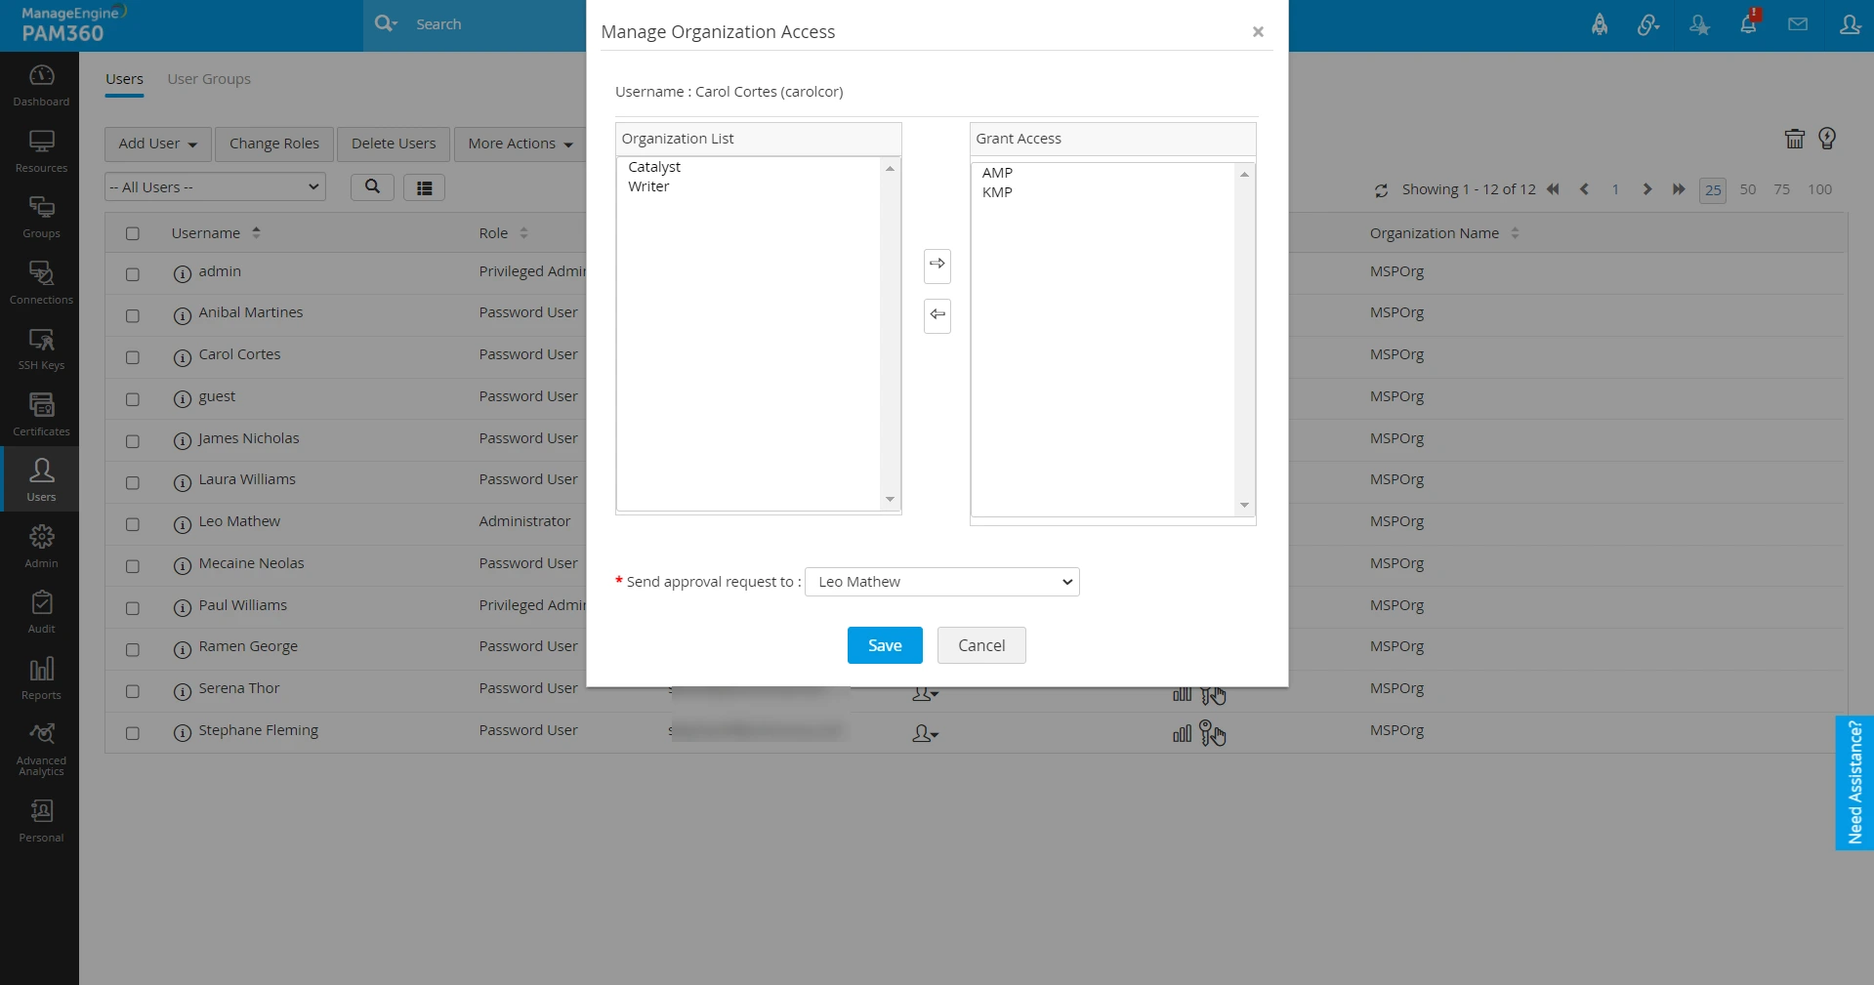The image size is (1874, 985).
Task: Open the Users section in sidebar
Action: [40, 478]
